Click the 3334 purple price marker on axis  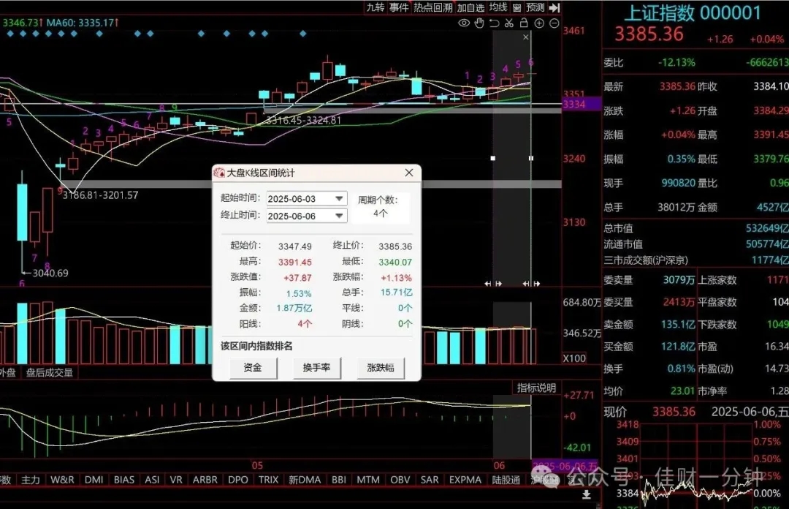click(581, 105)
